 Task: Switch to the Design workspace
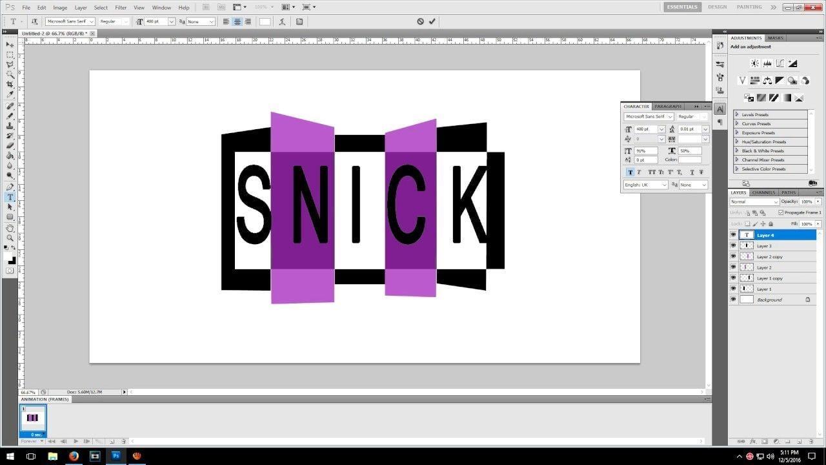717,7
